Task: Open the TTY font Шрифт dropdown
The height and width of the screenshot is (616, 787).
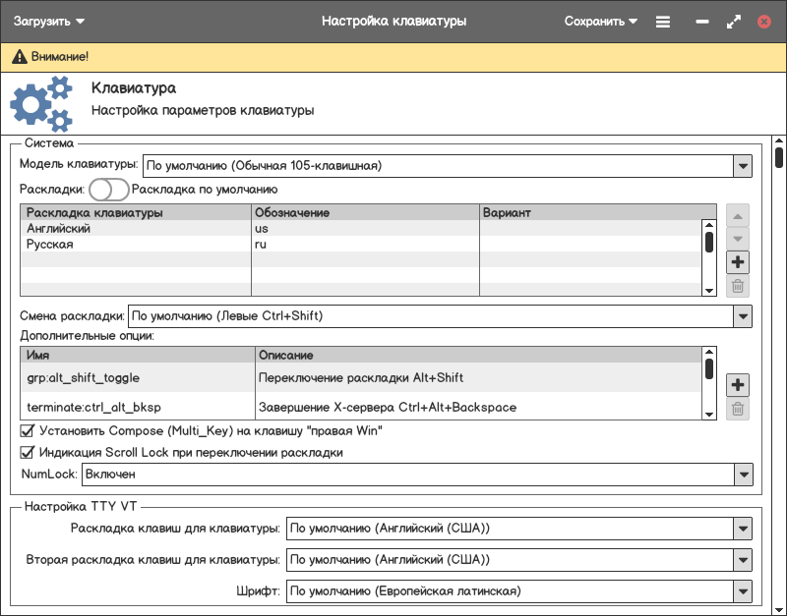Action: click(x=743, y=591)
